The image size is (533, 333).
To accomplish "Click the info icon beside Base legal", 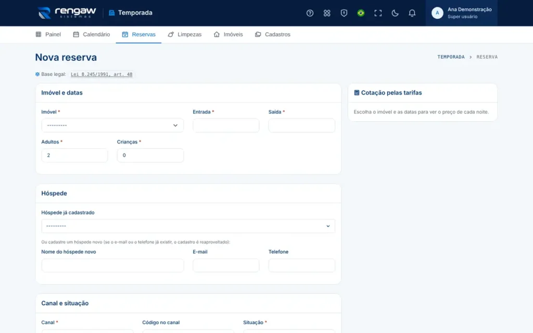I will coord(37,74).
